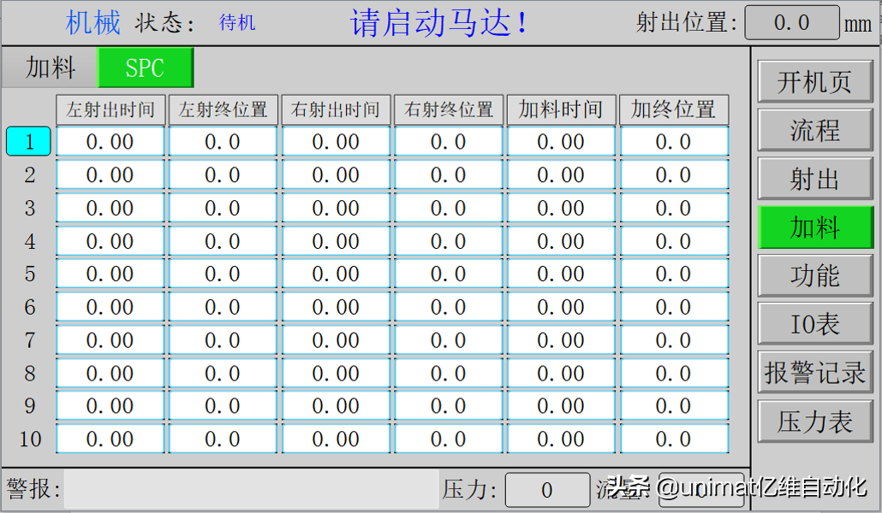Select row 10 加终位置 cell
The image size is (882, 513).
click(674, 439)
